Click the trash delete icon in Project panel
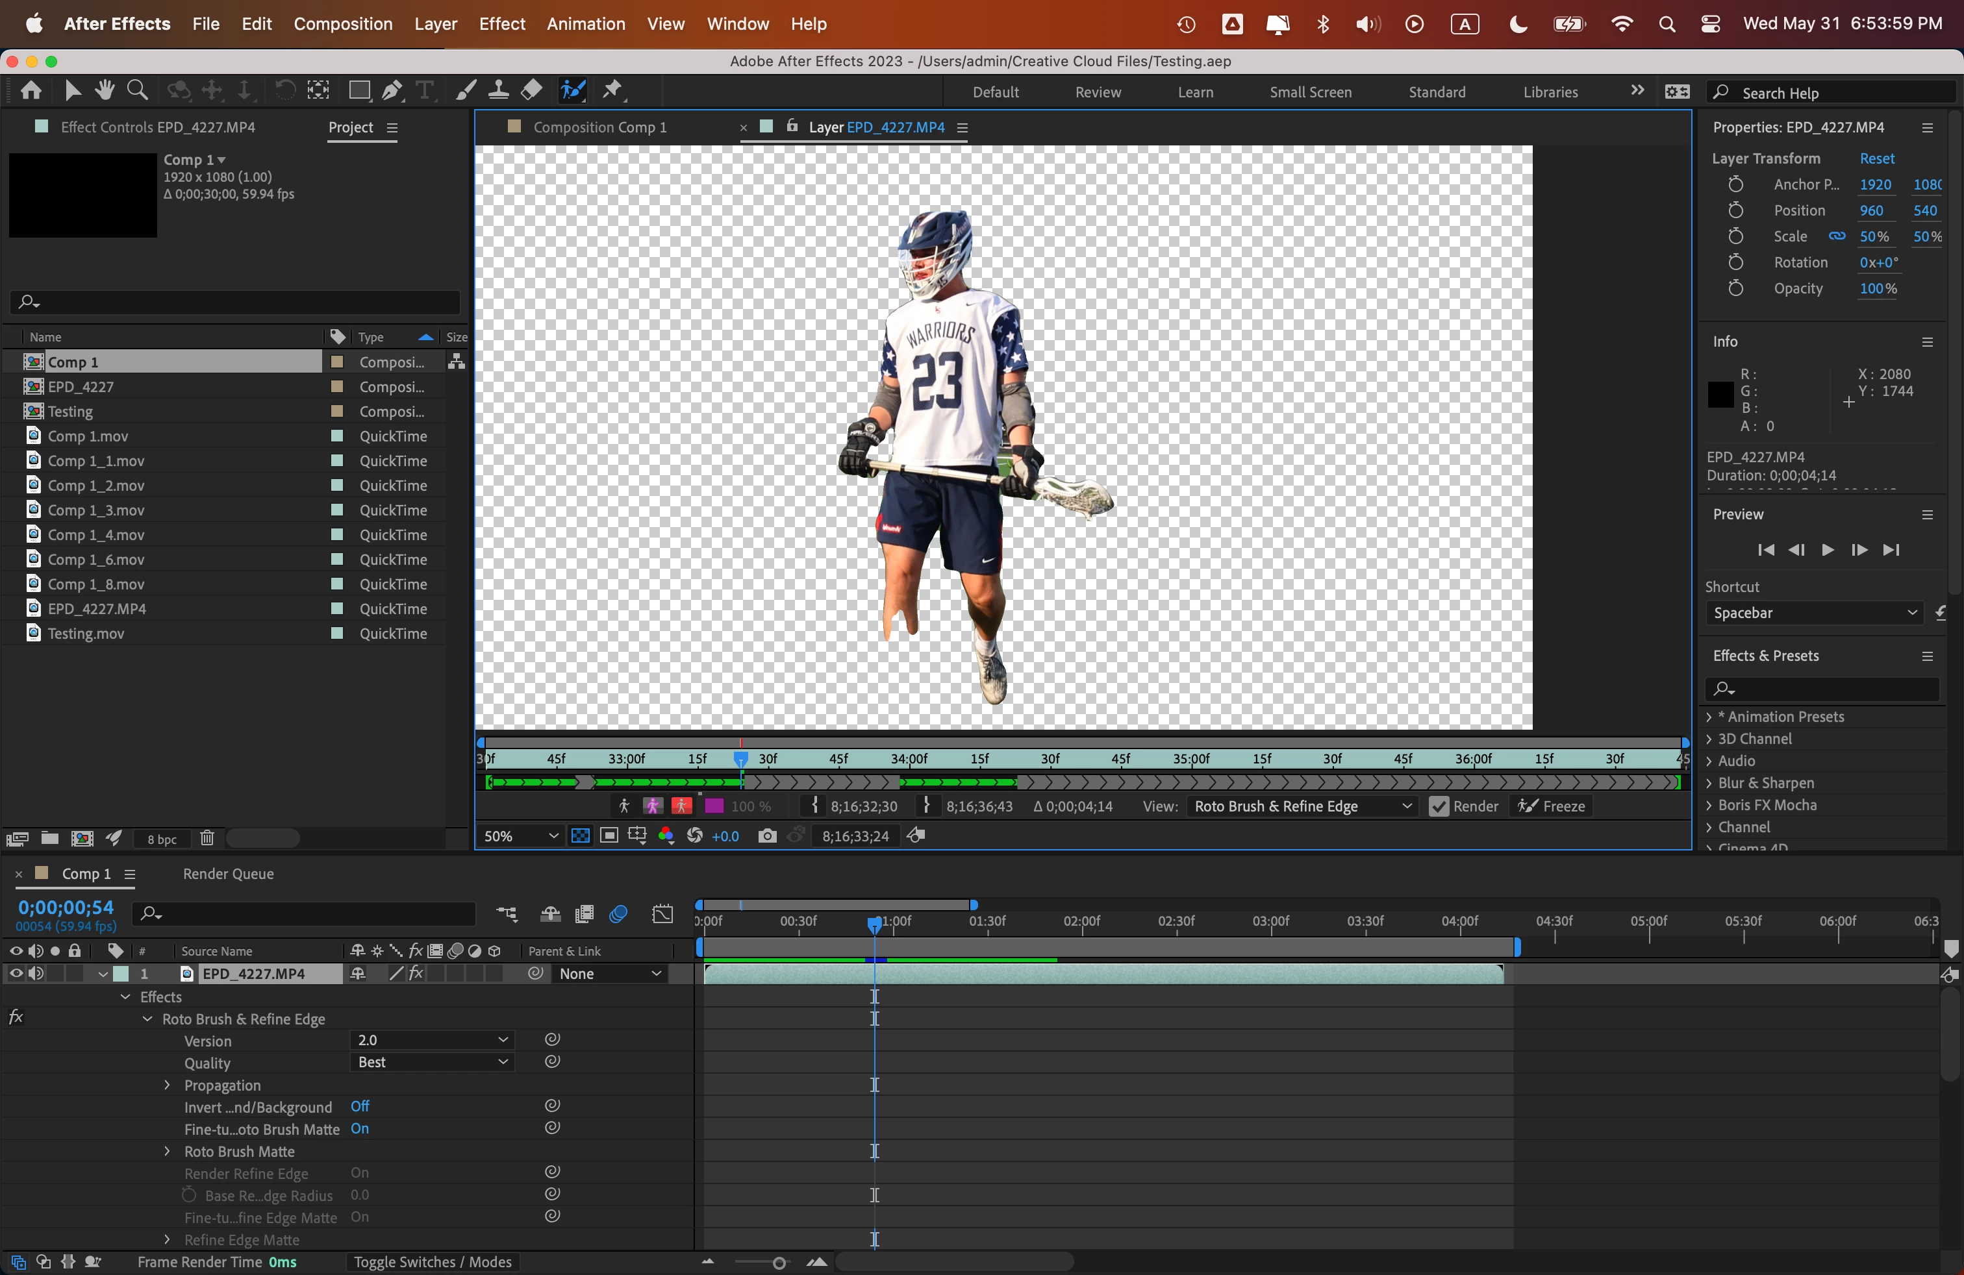Image resolution: width=1964 pixels, height=1275 pixels. pyautogui.click(x=207, y=838)
